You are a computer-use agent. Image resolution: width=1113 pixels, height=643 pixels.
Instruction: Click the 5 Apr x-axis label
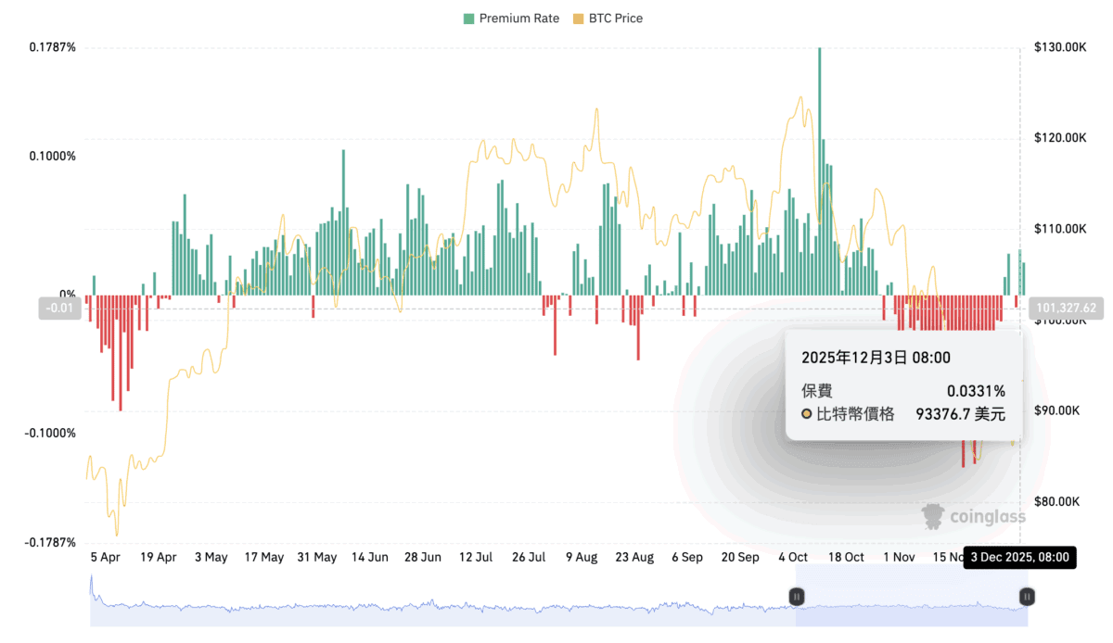105,557
